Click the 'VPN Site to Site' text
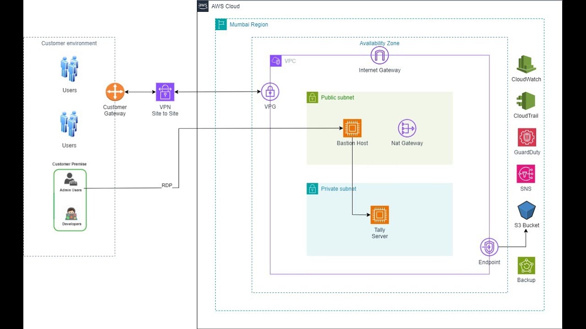Image resolution: width=586 pixels, height=329 pixels. pos(165,110)
